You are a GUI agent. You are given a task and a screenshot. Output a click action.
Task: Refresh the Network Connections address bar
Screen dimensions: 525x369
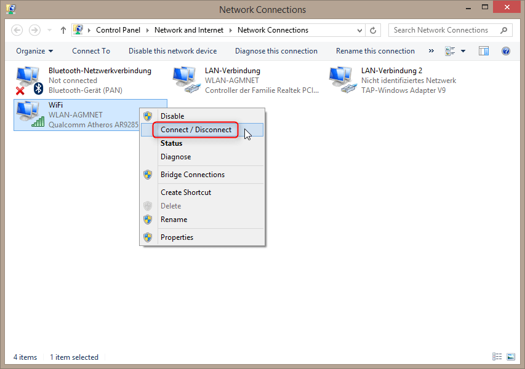pyautogui.click(x=373, y=30)
